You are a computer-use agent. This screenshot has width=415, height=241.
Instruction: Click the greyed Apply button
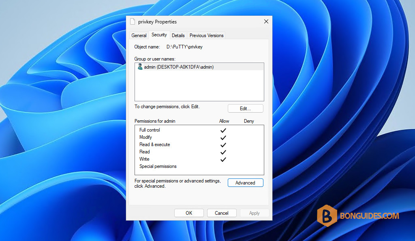[255, 213]
